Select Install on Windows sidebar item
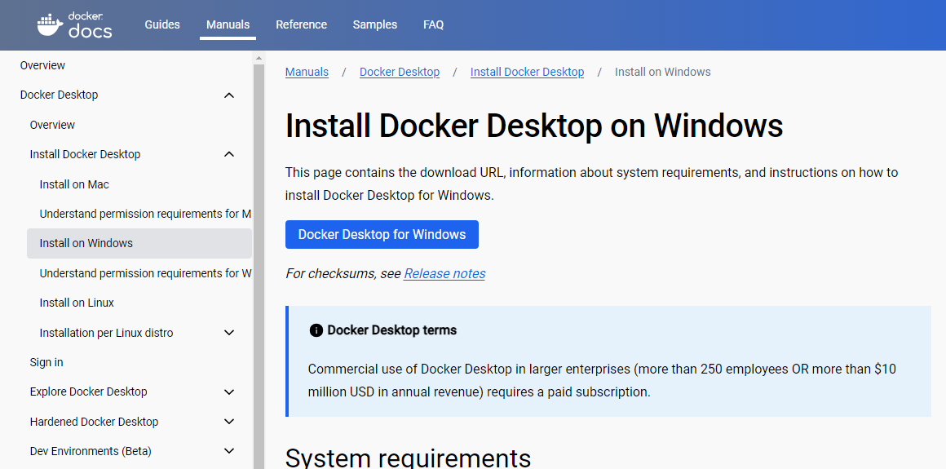 139,243
